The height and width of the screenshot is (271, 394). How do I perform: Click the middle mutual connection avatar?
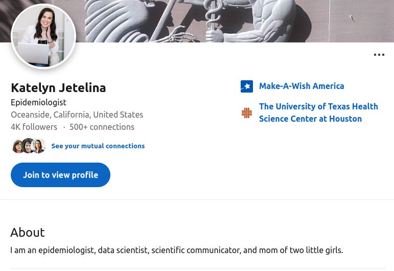(28, 146)
